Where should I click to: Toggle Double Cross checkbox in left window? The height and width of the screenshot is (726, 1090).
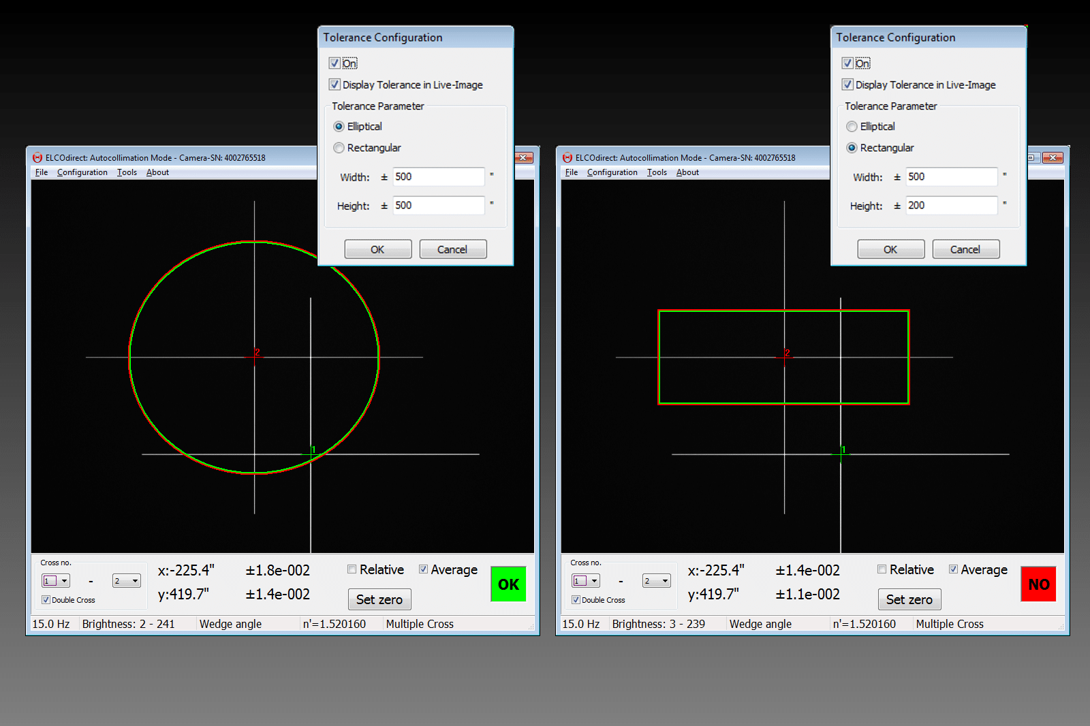tap(46, 600)
